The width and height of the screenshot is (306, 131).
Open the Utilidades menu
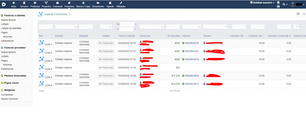coord(121,4)
